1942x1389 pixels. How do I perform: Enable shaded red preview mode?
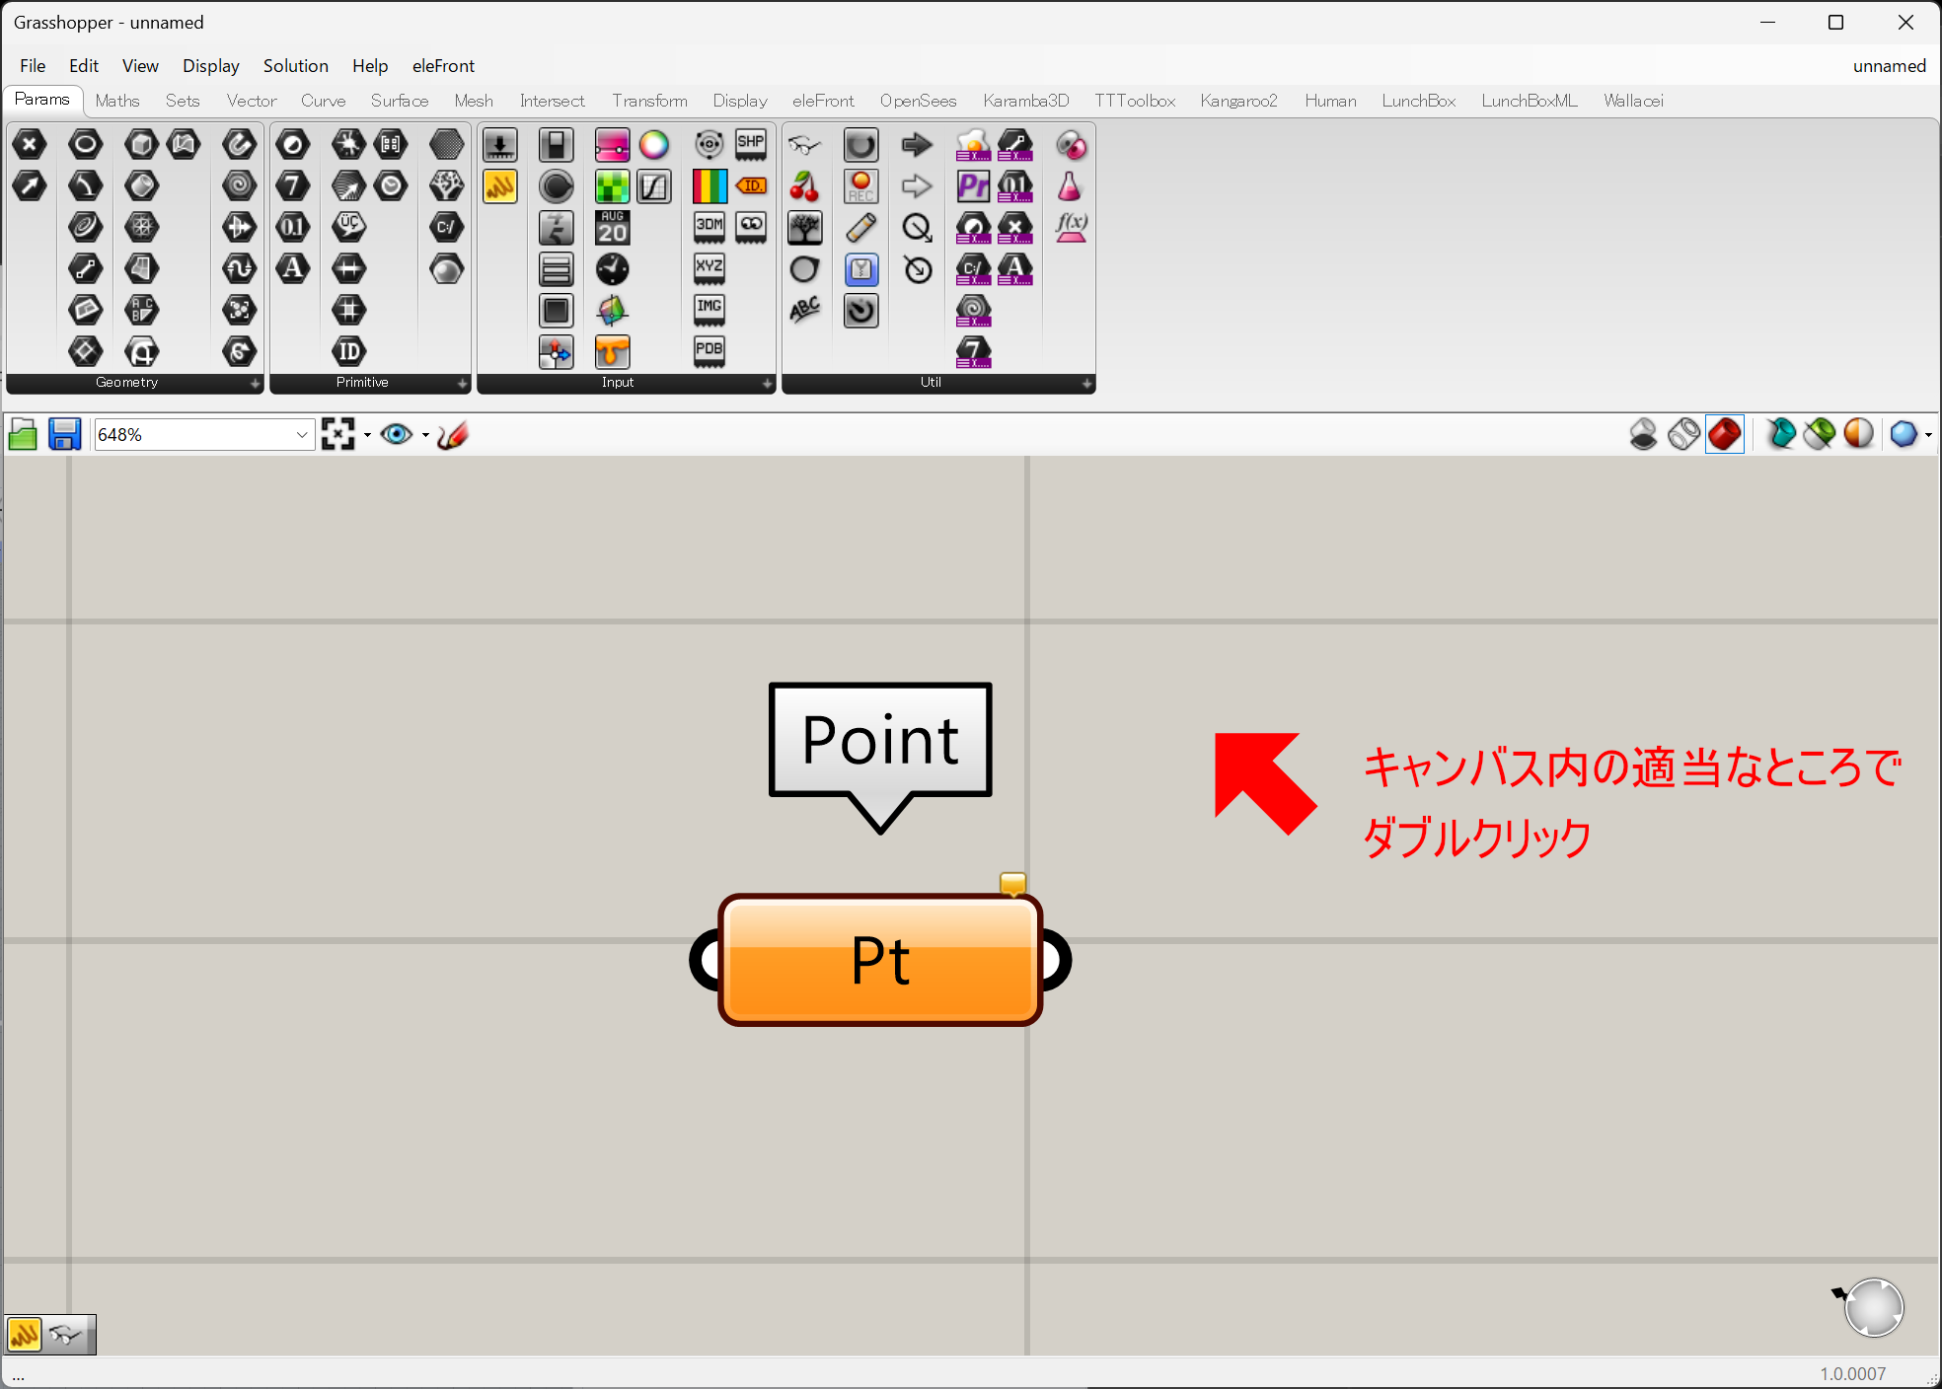[x=1724, y=434]
